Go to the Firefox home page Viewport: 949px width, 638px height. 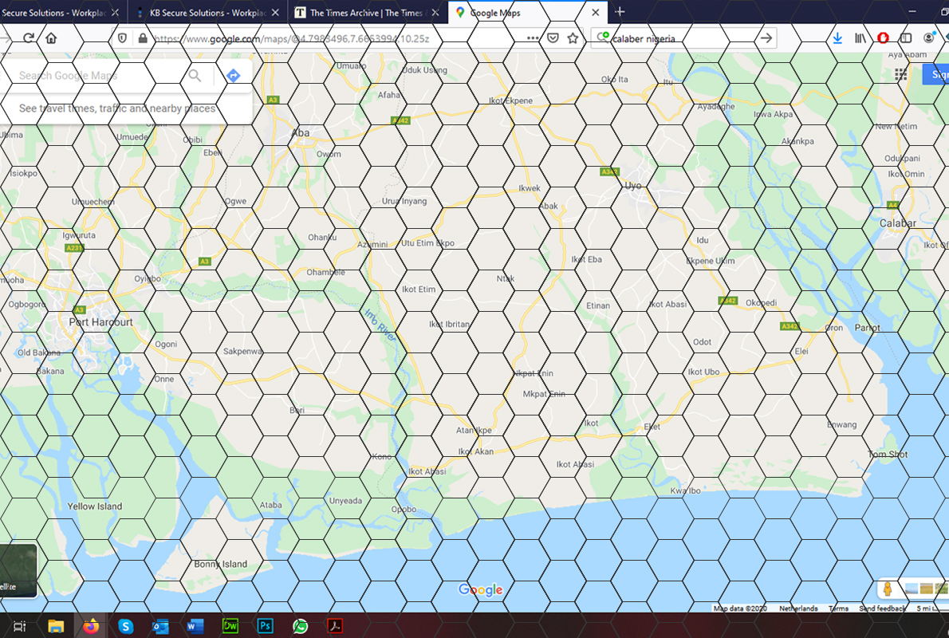(x=51, y=38)
